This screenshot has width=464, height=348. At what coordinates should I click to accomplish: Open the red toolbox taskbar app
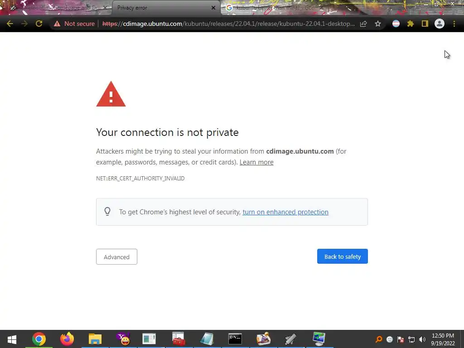click(x=179, y=339)
